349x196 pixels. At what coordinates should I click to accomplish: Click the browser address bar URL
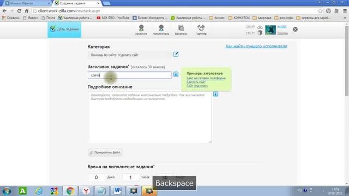[69, 11]
